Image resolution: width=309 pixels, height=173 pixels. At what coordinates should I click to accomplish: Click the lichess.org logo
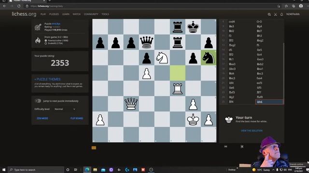click(x=24, y=14)
